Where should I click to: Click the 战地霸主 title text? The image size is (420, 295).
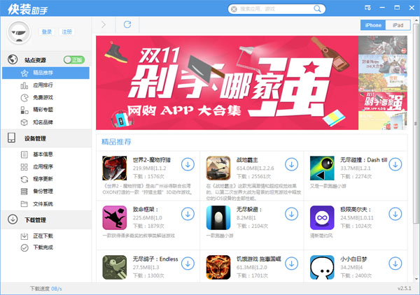point(247,160)
